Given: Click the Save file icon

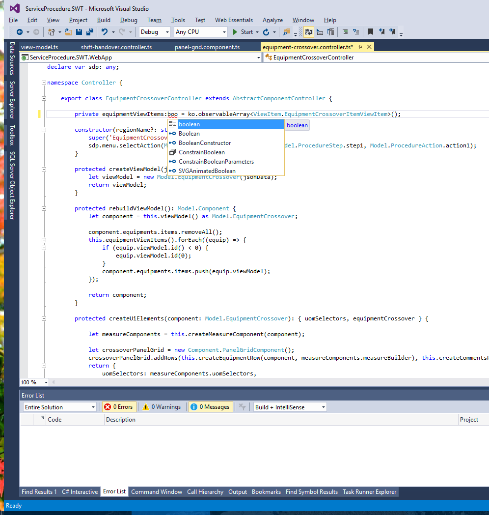Looking at the screenshot, I should (x=79, y=32).
